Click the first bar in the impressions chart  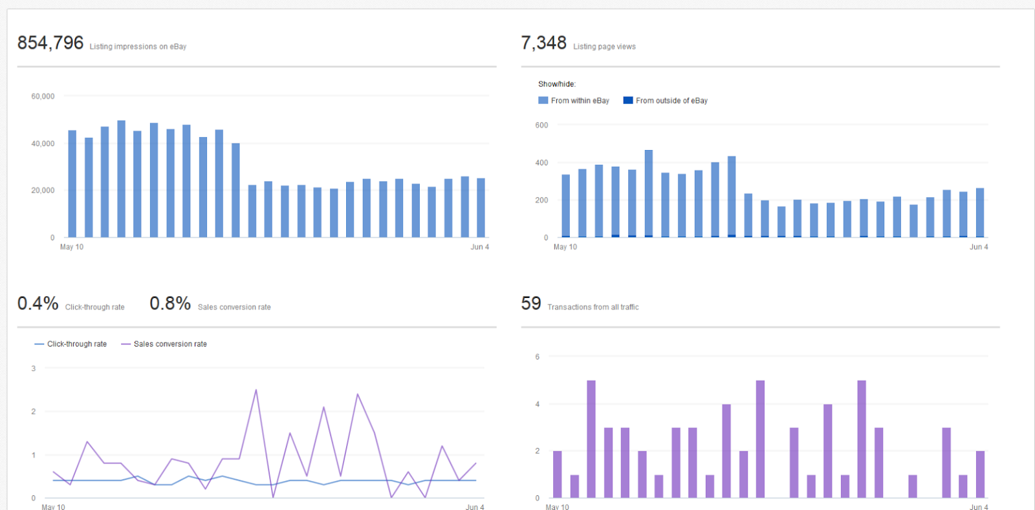(x=72, y=184)
